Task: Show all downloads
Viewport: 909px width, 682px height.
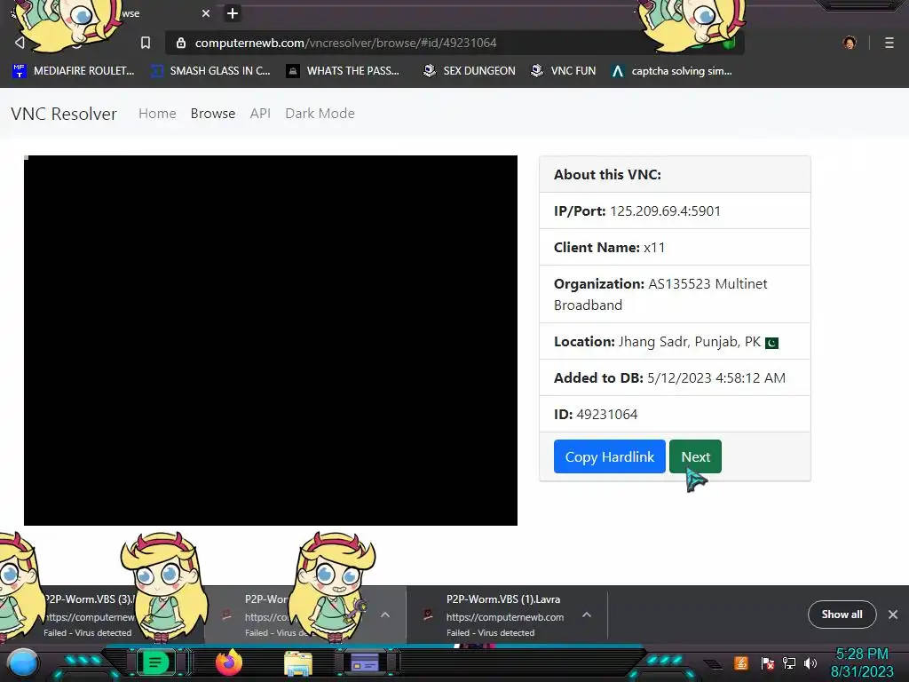Action: pyautogui.click(x=842, y=615)
